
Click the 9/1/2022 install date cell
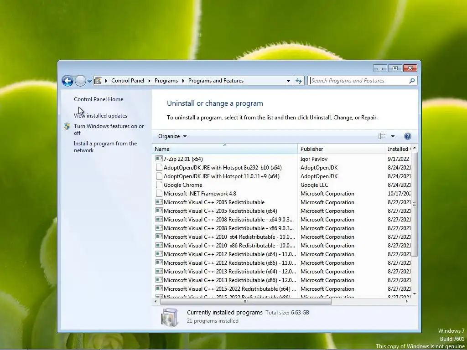(398, 159)
